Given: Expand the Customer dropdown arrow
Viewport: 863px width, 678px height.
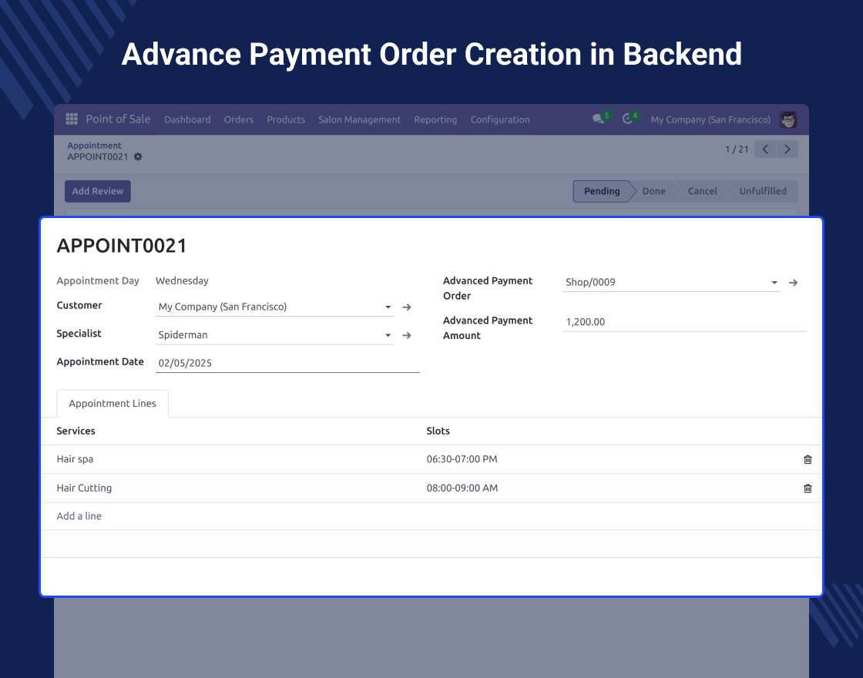Looking at the screenshot, I should click(388, 307).
